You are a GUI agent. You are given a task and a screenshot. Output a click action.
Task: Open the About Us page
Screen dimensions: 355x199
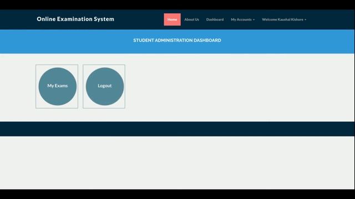pos(191,19)
